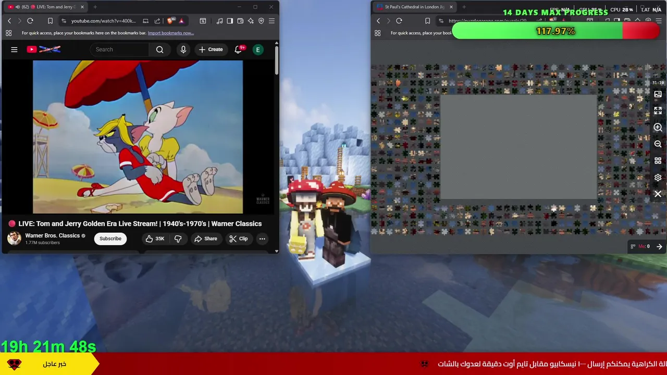
Task: Go to the YouTube home logo
Action: [44, 49]
